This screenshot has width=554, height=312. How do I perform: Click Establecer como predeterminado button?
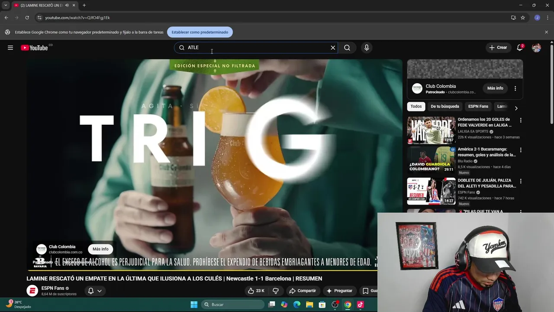200,32
